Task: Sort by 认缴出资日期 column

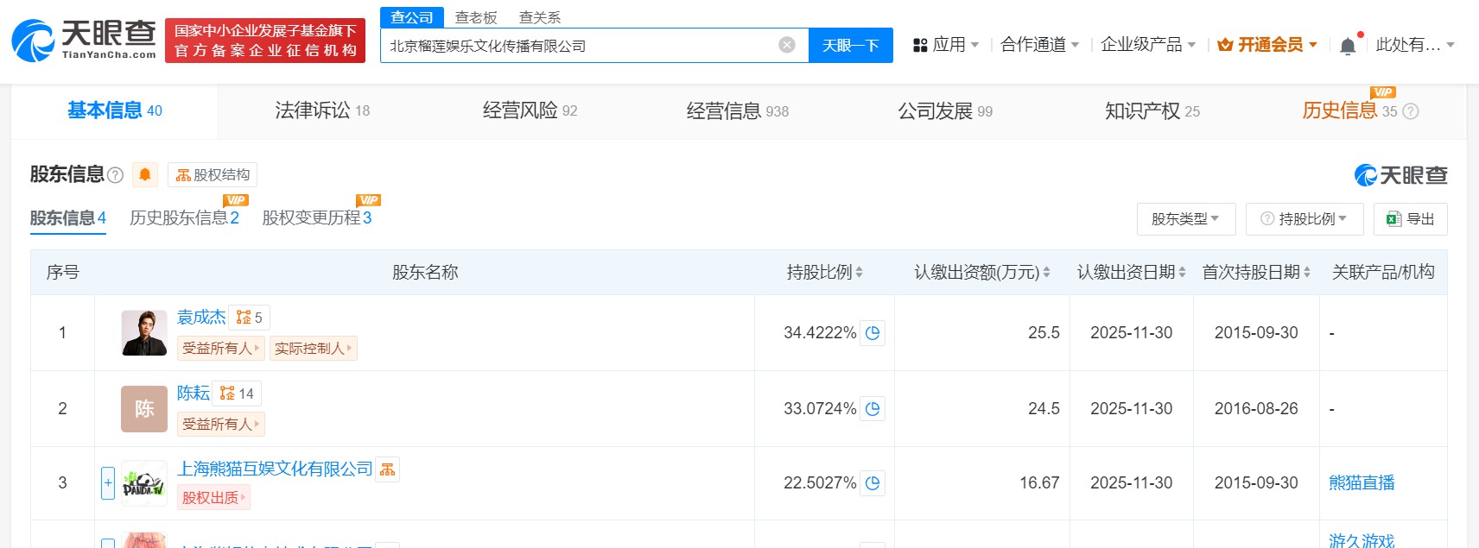Action: click(x=1182, y=273)
